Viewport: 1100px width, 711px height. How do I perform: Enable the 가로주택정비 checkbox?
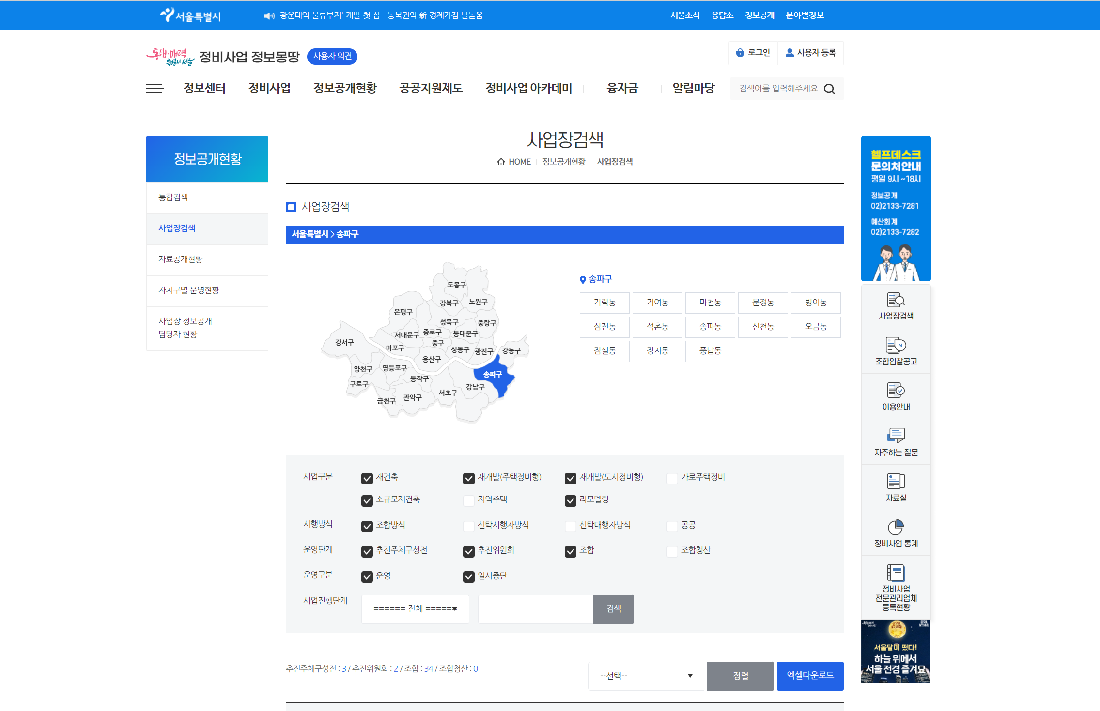672,478
